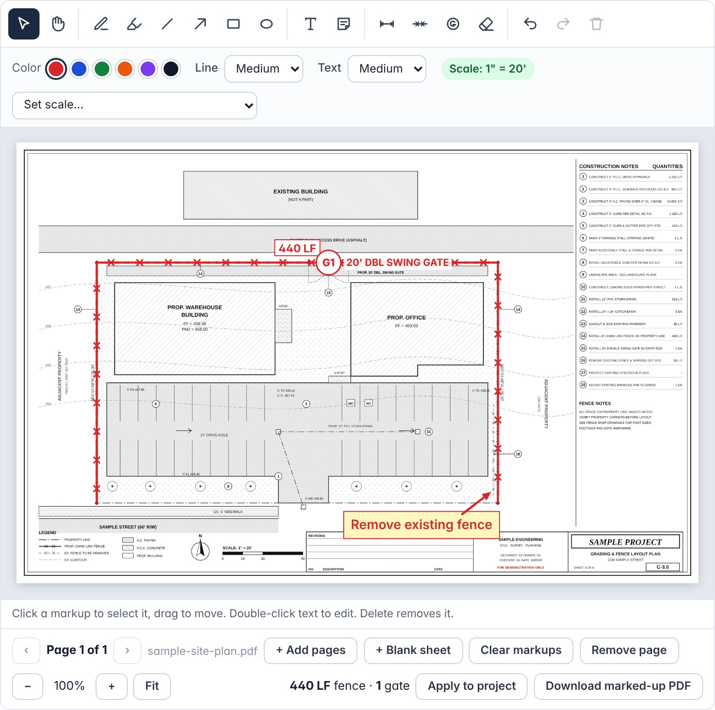Undo the last markup
This screenshot has height=710, width=715.
[530, 24]
